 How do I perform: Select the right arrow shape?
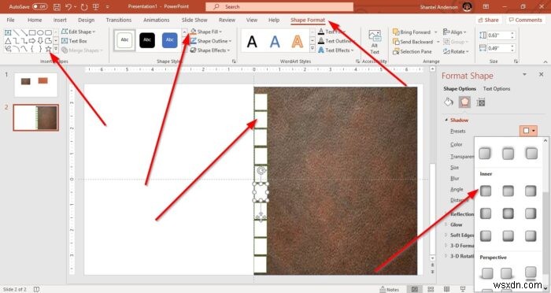(32, 41)
